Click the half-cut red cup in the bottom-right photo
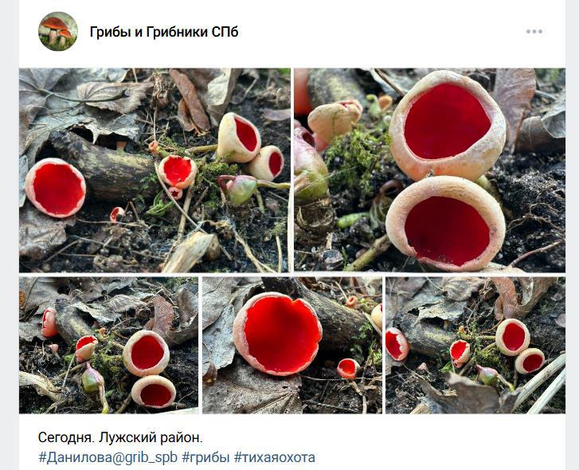 click(397, 344)
